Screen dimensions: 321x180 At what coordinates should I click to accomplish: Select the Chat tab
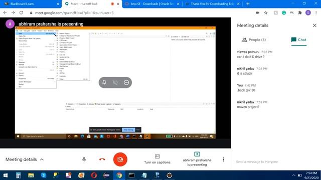pyautogui.click(x=299, y=40)
